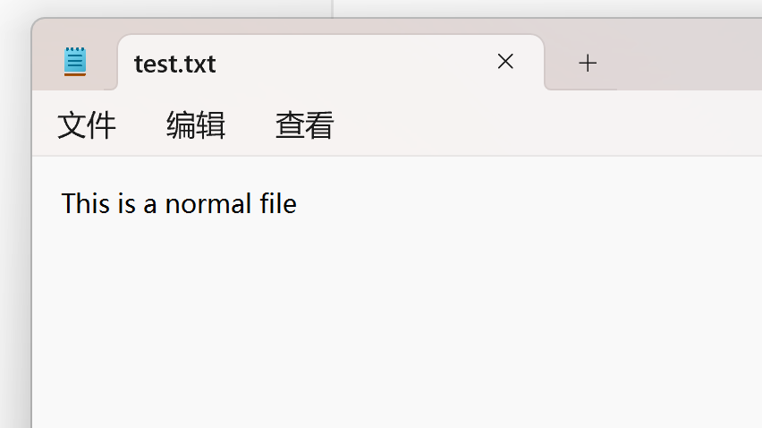
Task: Click the Notepad app icon in title bar
Action: tap(75, 61)
